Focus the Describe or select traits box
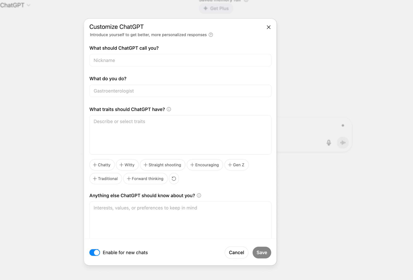 [x=180, y=135]
